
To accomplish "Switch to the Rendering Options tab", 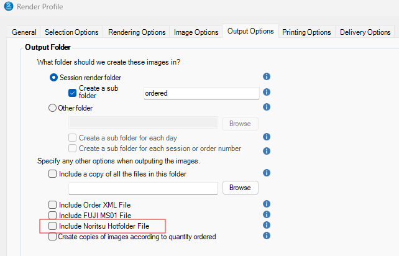I will [137, 32].
